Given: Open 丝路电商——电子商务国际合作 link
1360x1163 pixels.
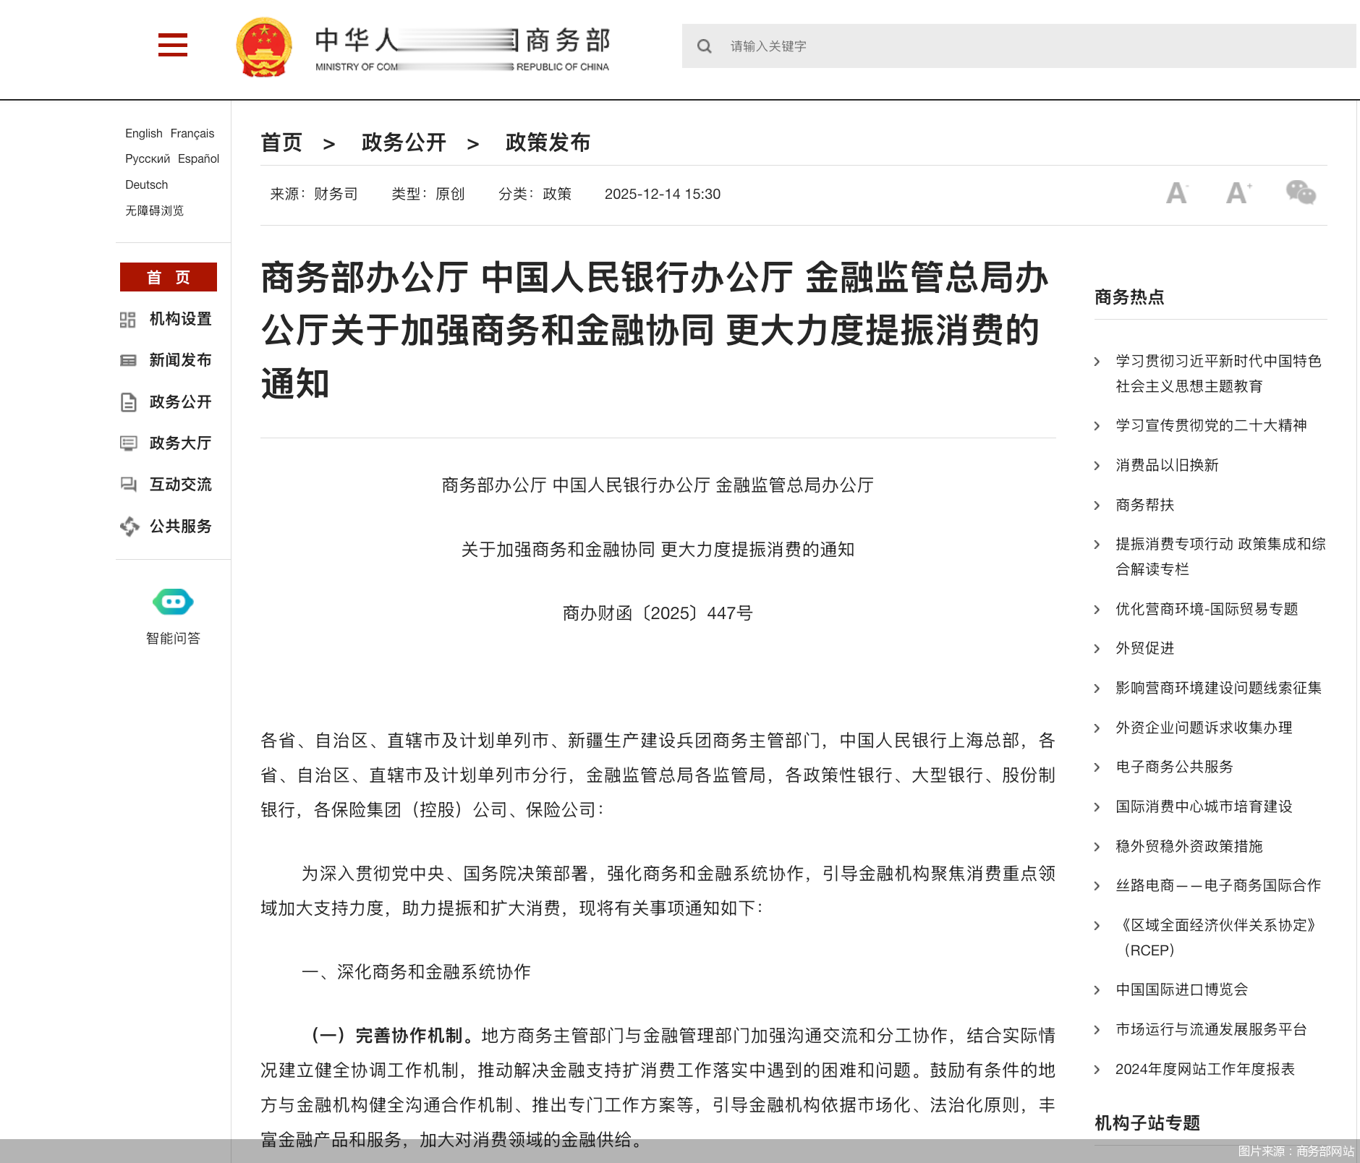Looking at the screenshot, I should [x=1219, y=885].
